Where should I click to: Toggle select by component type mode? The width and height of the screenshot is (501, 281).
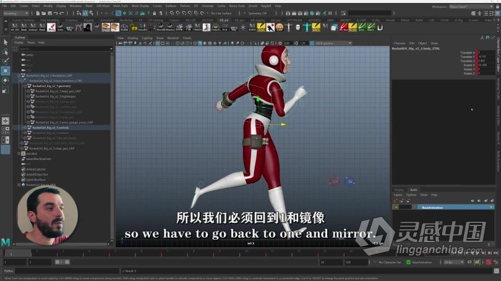click(92, 13)
